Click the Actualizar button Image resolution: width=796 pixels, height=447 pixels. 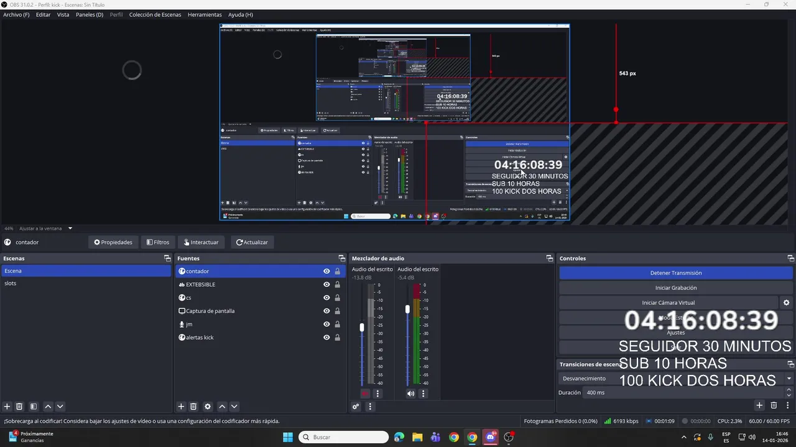click(x=252, y=242)
